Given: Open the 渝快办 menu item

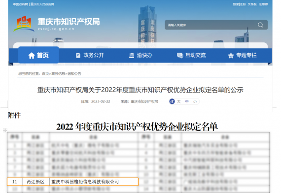Looking at the screenshot, I should pyautogui.click(x=140, y=55).
